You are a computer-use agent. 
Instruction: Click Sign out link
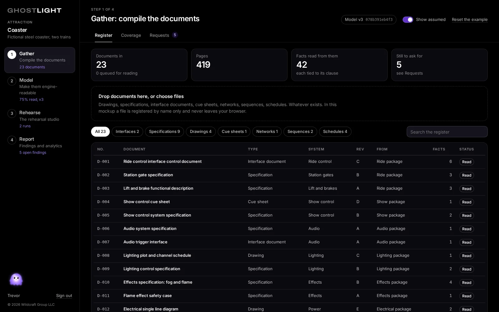click(x=64, y=295)
